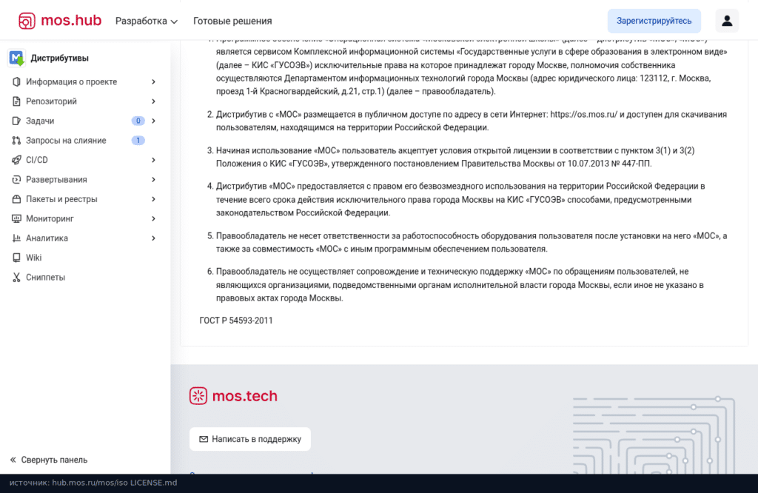Click the double-chevron collapse panel icon

(13, 460)
